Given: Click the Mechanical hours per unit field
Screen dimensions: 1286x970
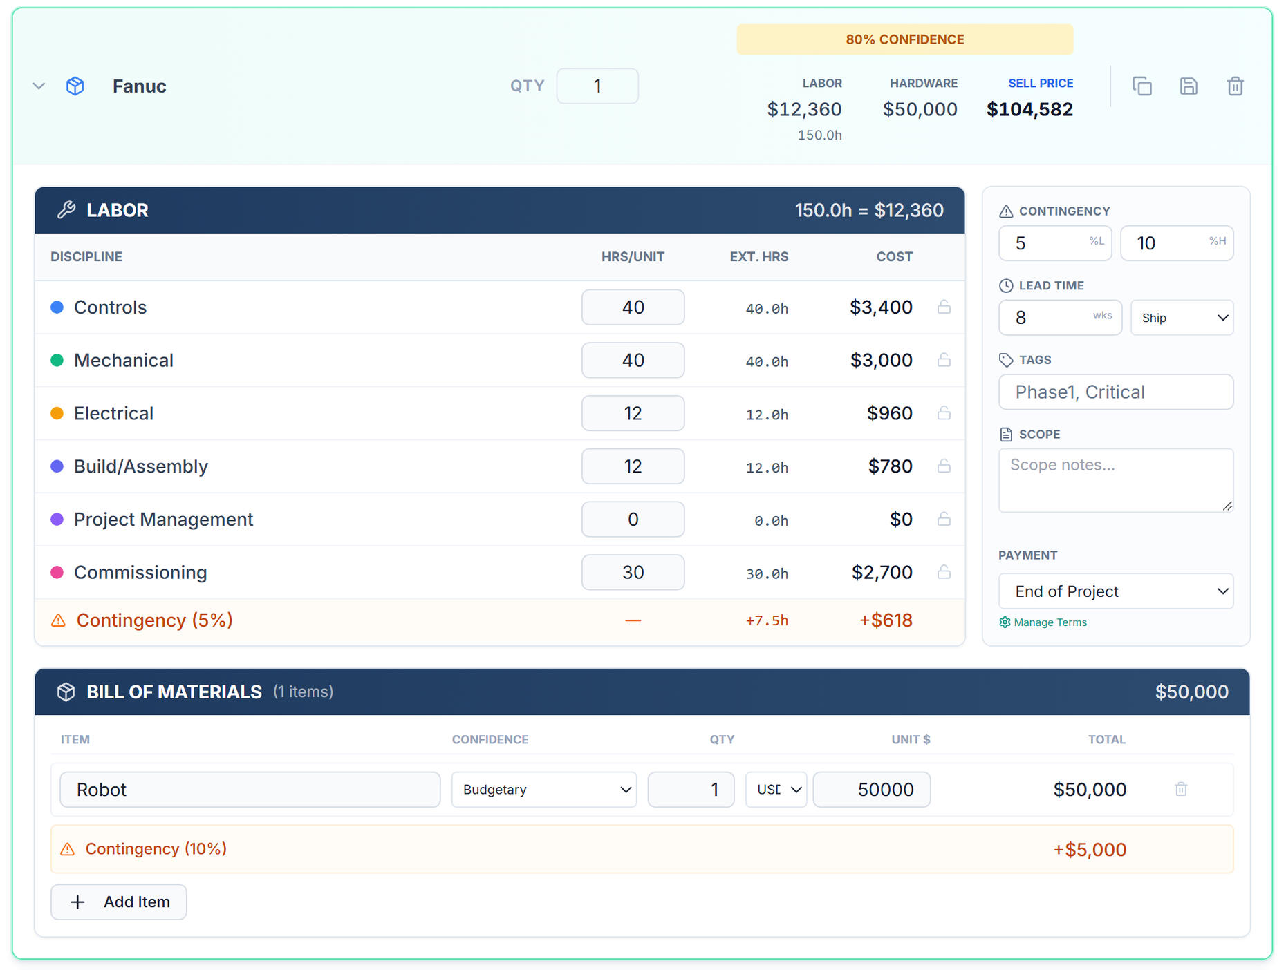Looking at the screenshot, I should (633, 361).
